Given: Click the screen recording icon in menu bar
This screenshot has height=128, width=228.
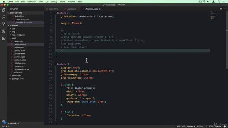Looking at the screenshot, I should 200,1.
